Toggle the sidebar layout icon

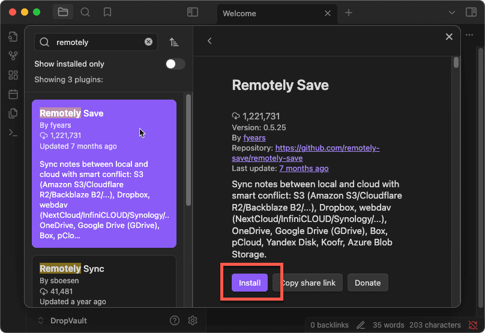pos(192,12)
